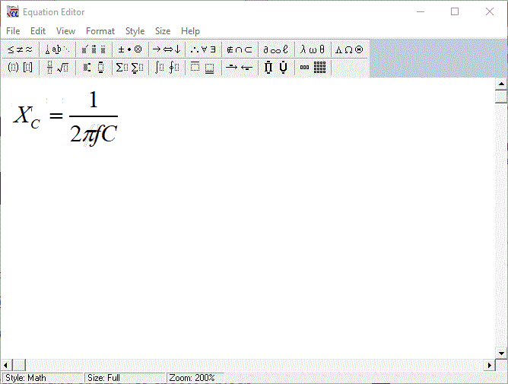Expand the fence templates palette
508x384 pixels.
point(21,68)
